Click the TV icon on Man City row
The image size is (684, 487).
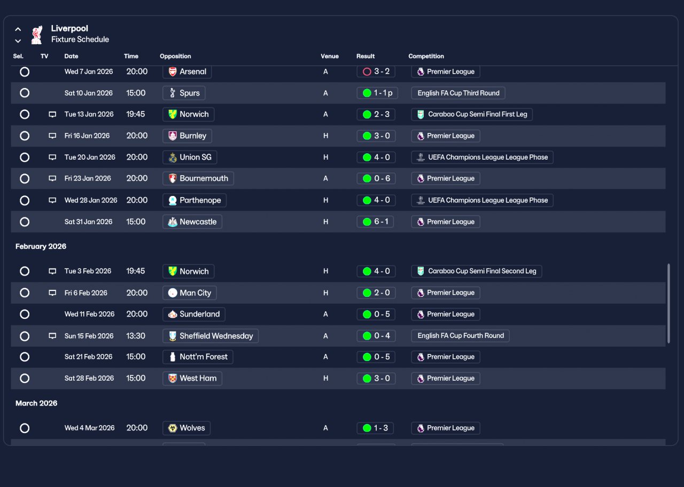pyautogui.click(x=52, y=293)
